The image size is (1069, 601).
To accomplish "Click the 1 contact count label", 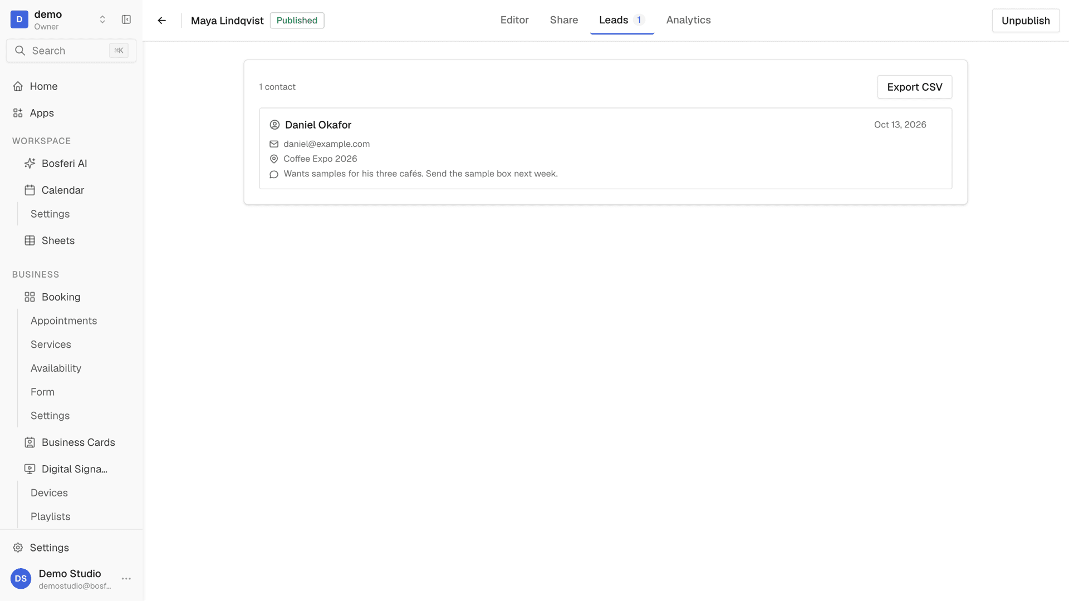I will [x=277, y=87].
